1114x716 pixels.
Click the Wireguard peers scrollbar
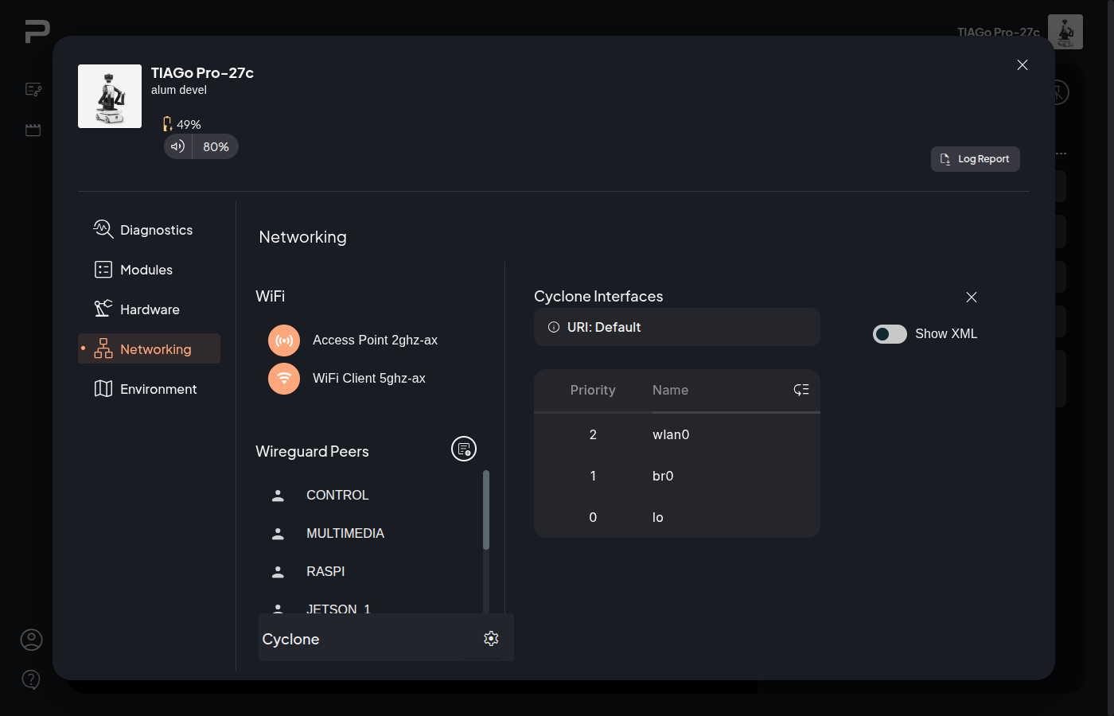486,510
